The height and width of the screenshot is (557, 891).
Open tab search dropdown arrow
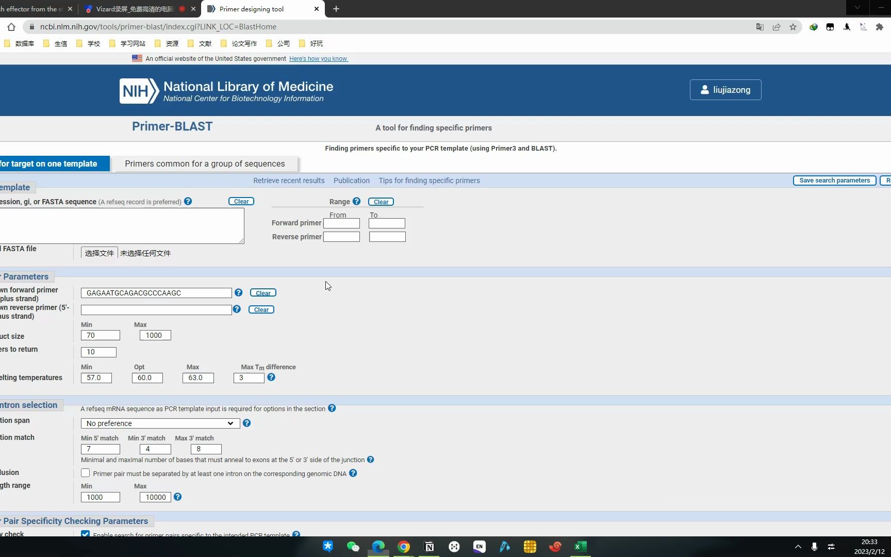[x=857, y=8]
